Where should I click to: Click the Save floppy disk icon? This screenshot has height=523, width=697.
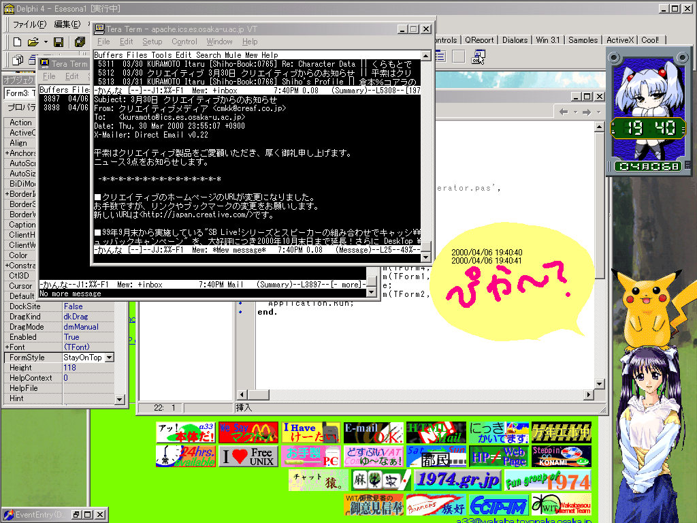coord(59,42)
